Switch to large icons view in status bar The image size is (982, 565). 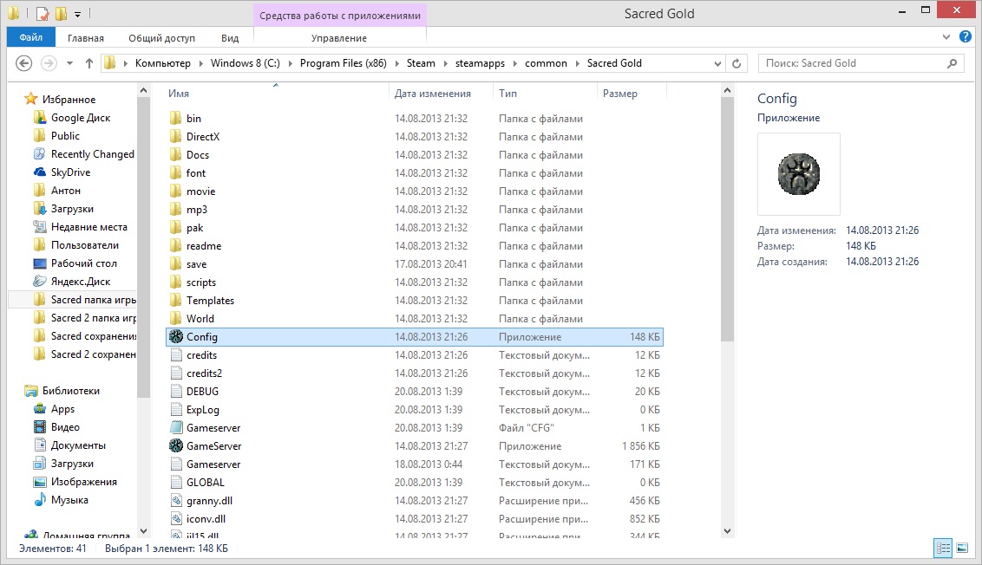pyautogui.click(x=963, y=549)
